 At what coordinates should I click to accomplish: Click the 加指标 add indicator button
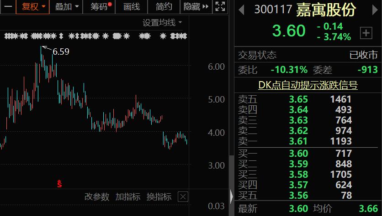[128, 196]
